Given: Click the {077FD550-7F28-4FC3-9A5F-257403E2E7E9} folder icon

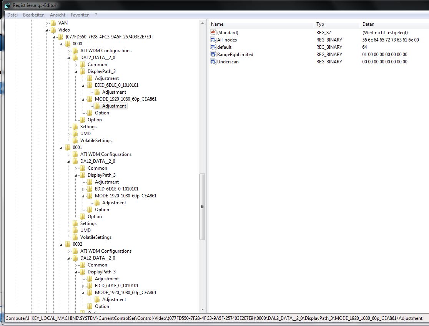Looking at the screenshot, I should tap(60, 37).
